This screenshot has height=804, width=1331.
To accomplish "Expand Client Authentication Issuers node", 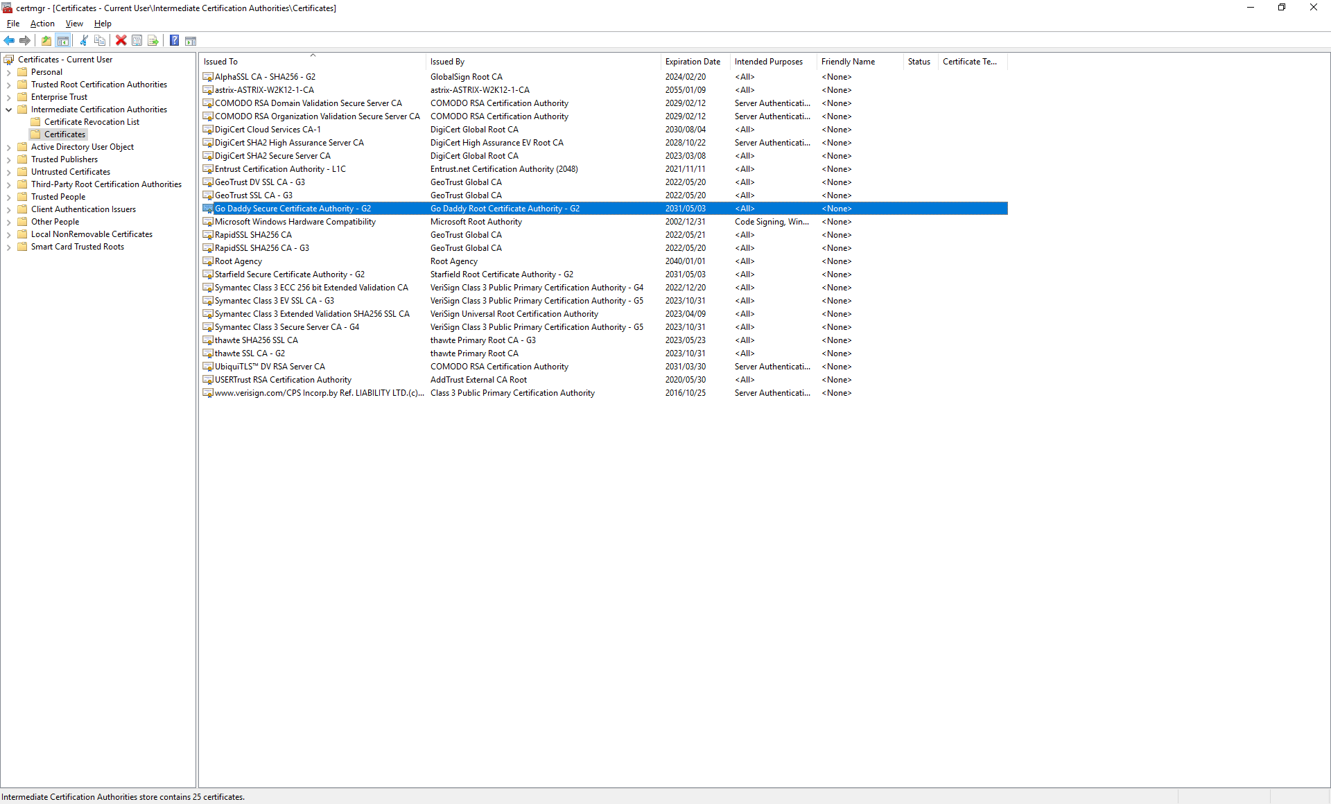I will click(x=8, y=209).
